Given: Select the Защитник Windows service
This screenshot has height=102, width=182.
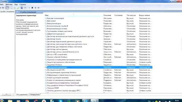Looking at the screenshot, I should click(98, 65).
